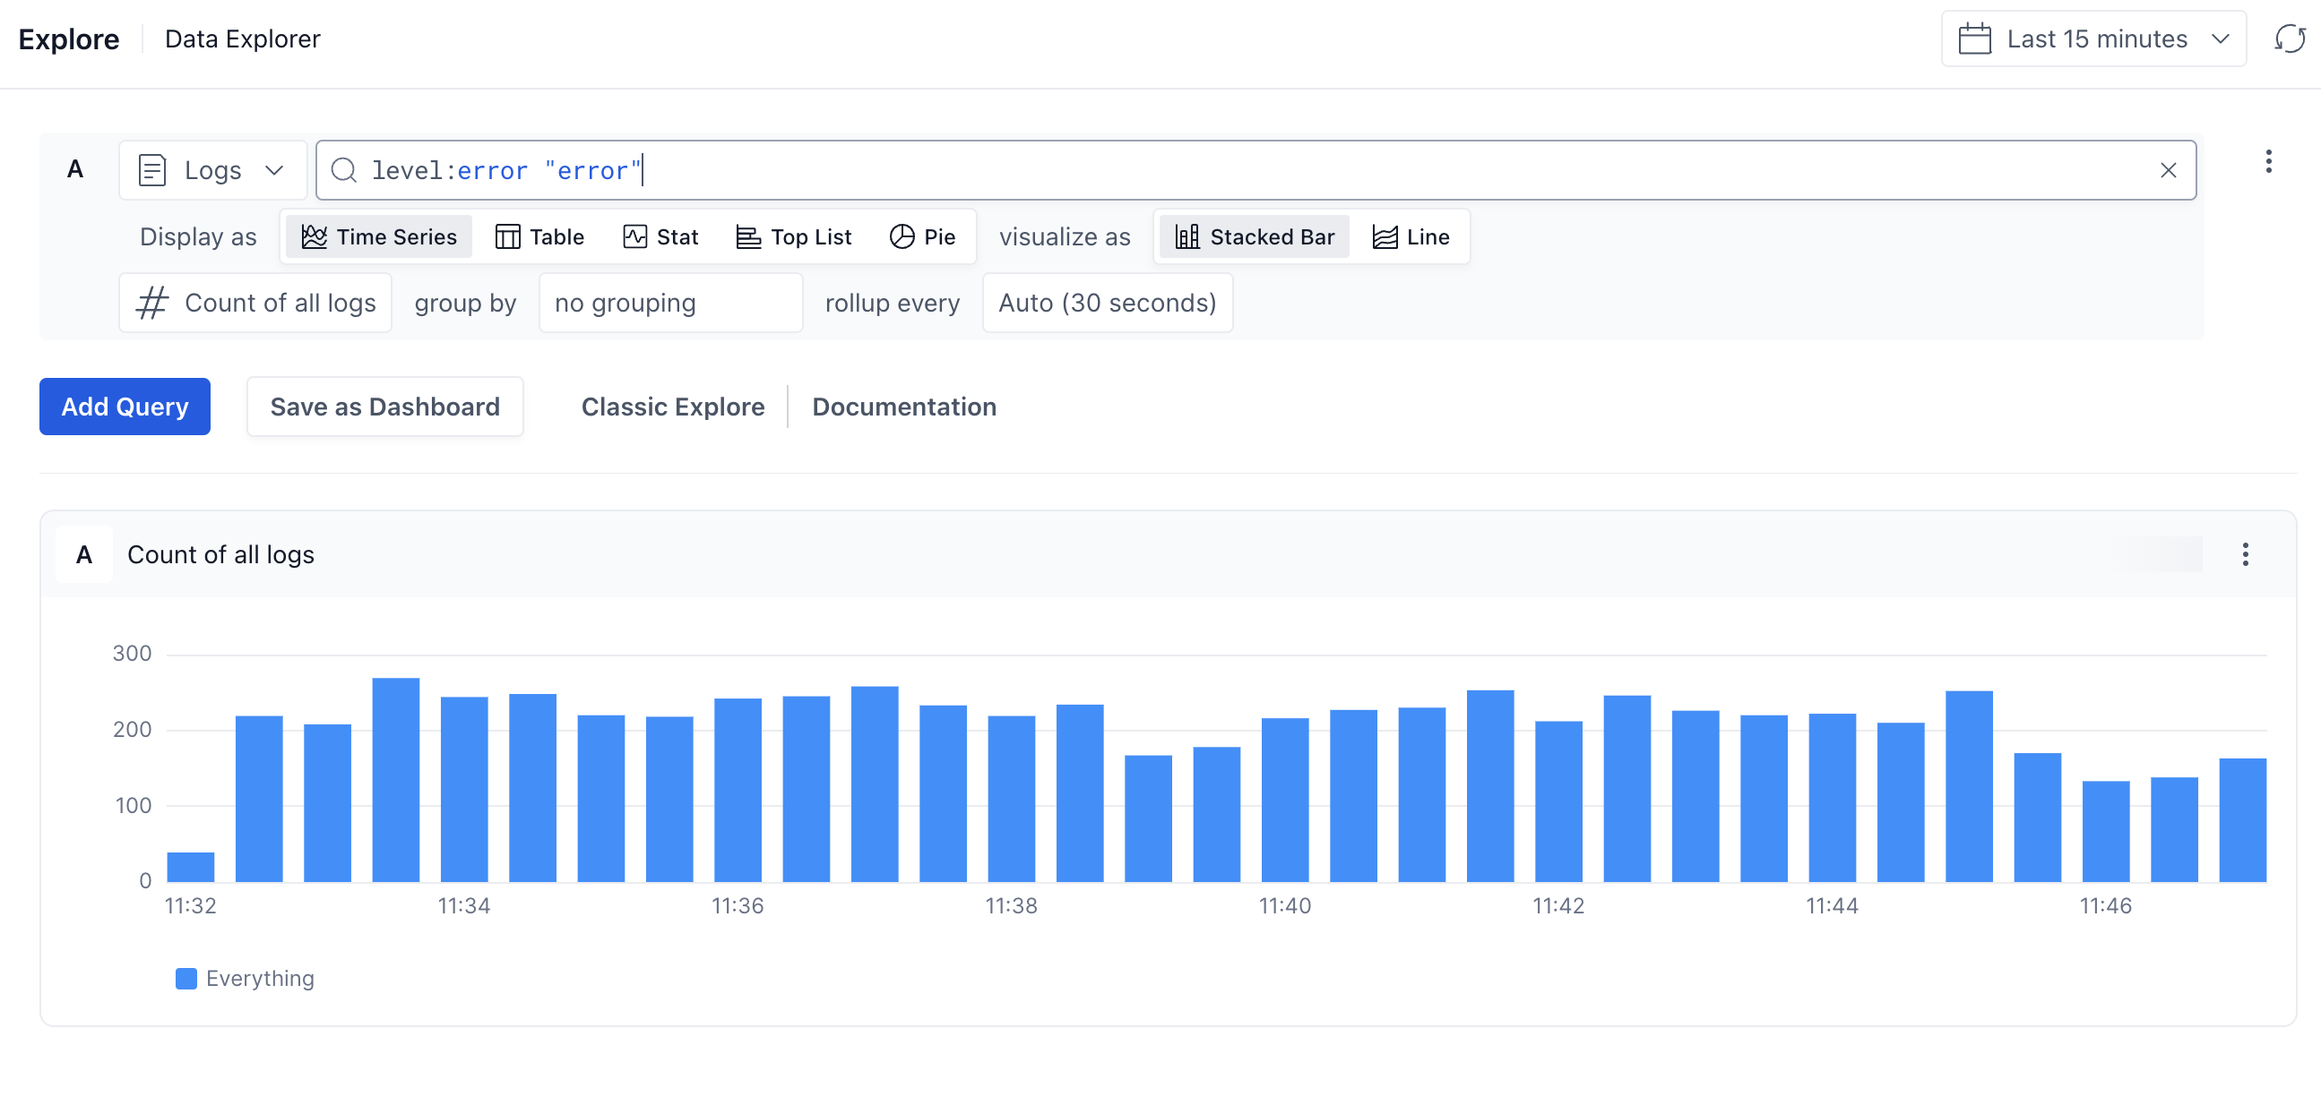Toggle the Everything legend color swatch
The image size is (2321, 1105).
click(186, 979)
